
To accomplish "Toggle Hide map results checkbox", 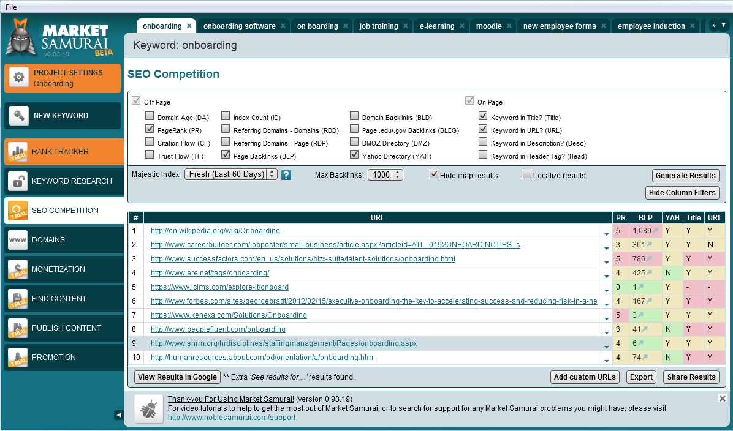I will coord(434,174).
